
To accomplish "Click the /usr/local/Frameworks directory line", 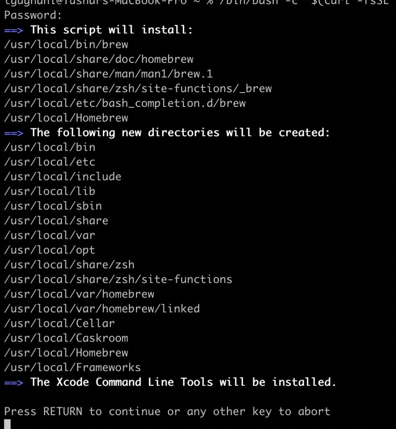I will pyautogui.click(x=73, y=367).
